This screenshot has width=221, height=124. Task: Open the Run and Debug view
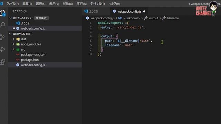pyautogui.click(x=2, y=49)
